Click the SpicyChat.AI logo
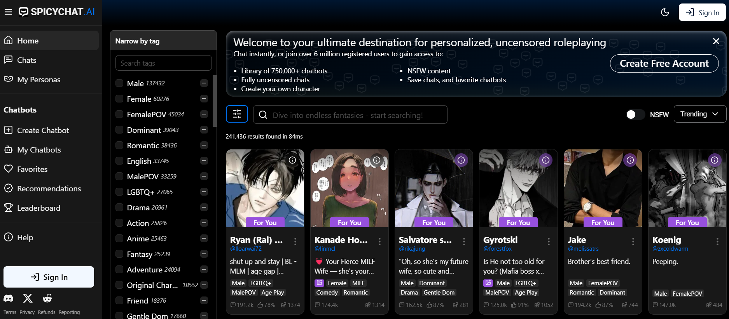The image size is (729, 319). [x=57, y=12]
